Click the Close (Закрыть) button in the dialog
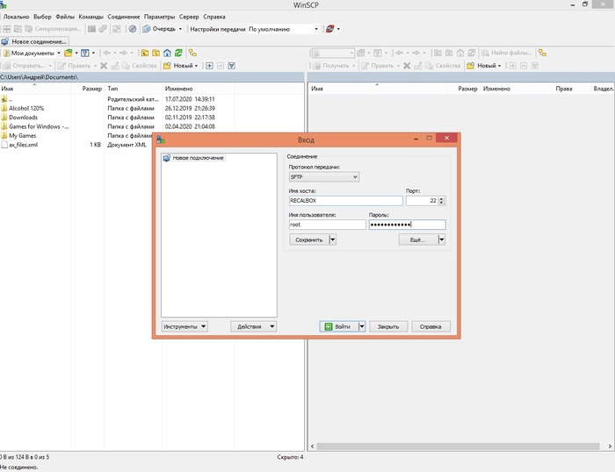The image size is (615, 472). click(387, 326)
